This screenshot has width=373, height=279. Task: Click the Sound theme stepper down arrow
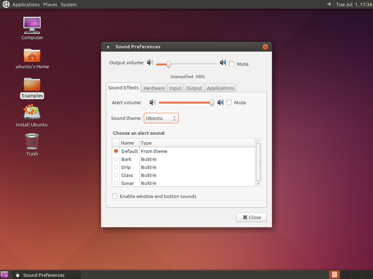pos(174,120)
